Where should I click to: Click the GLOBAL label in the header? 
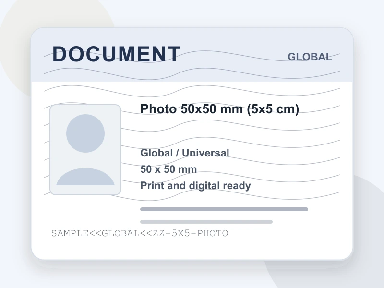coord(310,57)
